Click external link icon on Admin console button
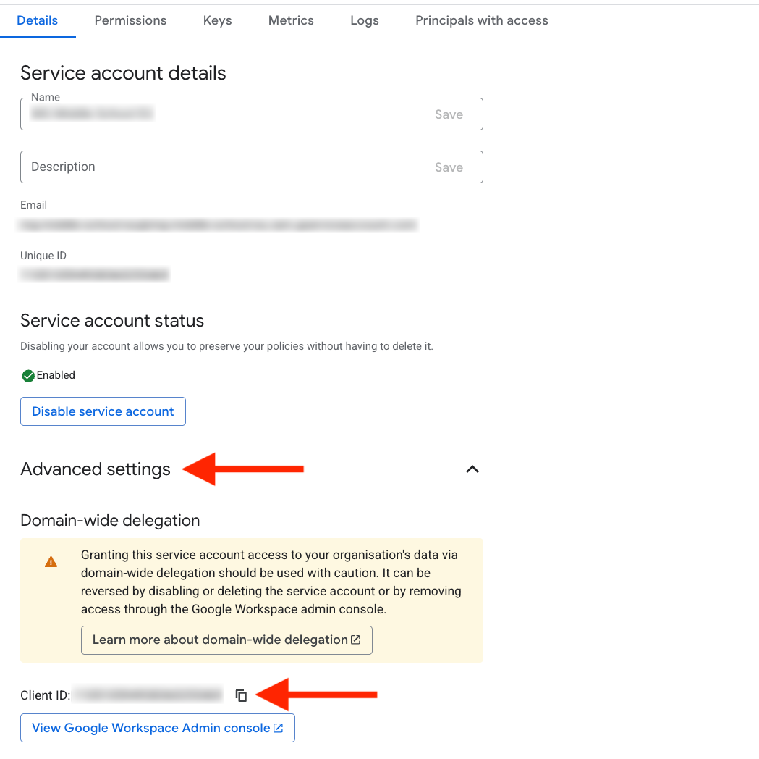The height and width of the screenshot is (759, 759). (279, 728)
